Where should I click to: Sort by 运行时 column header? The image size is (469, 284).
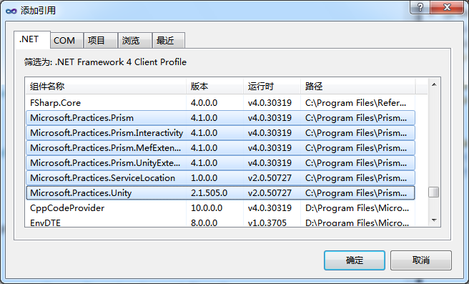tap(272, 87)
